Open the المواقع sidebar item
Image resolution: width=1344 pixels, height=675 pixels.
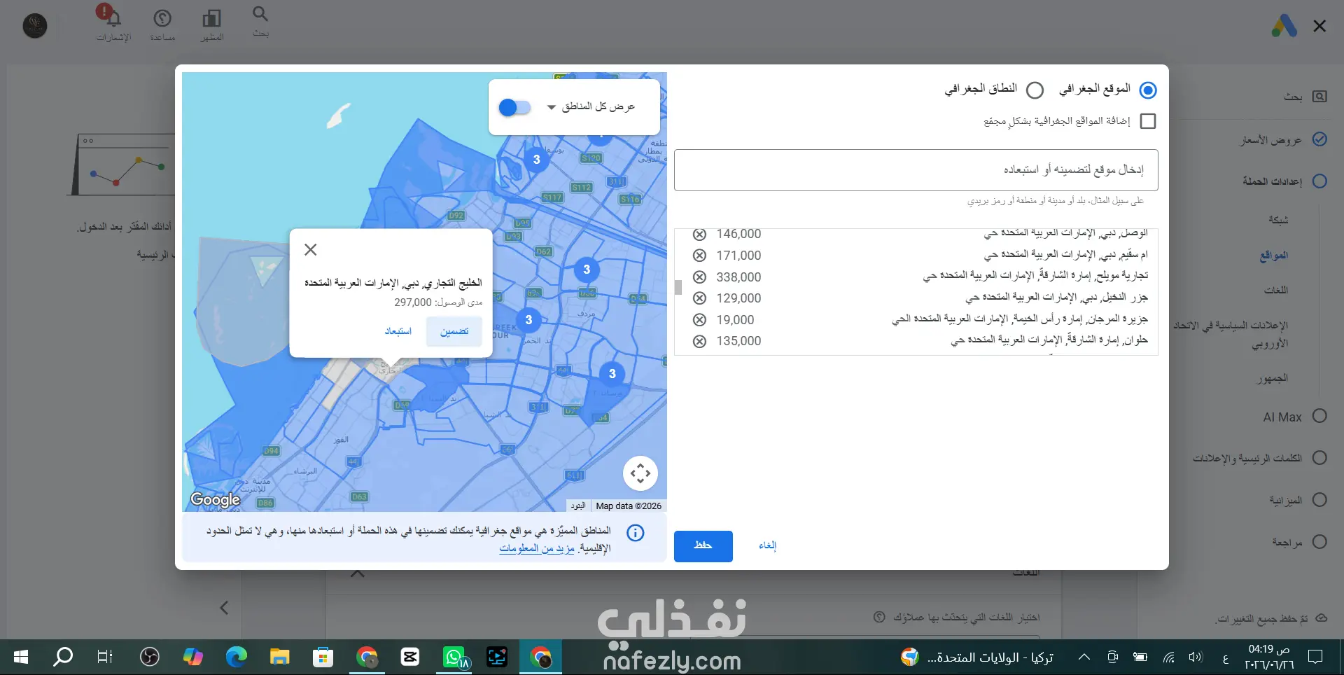(x=1274, y=255)
